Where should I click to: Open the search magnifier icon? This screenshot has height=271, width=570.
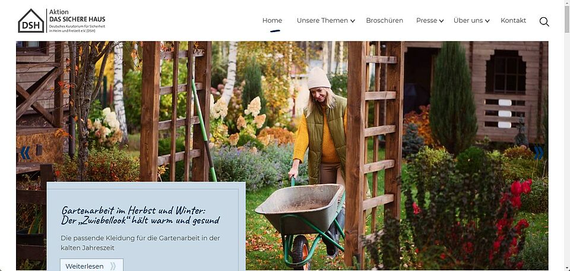544,22
